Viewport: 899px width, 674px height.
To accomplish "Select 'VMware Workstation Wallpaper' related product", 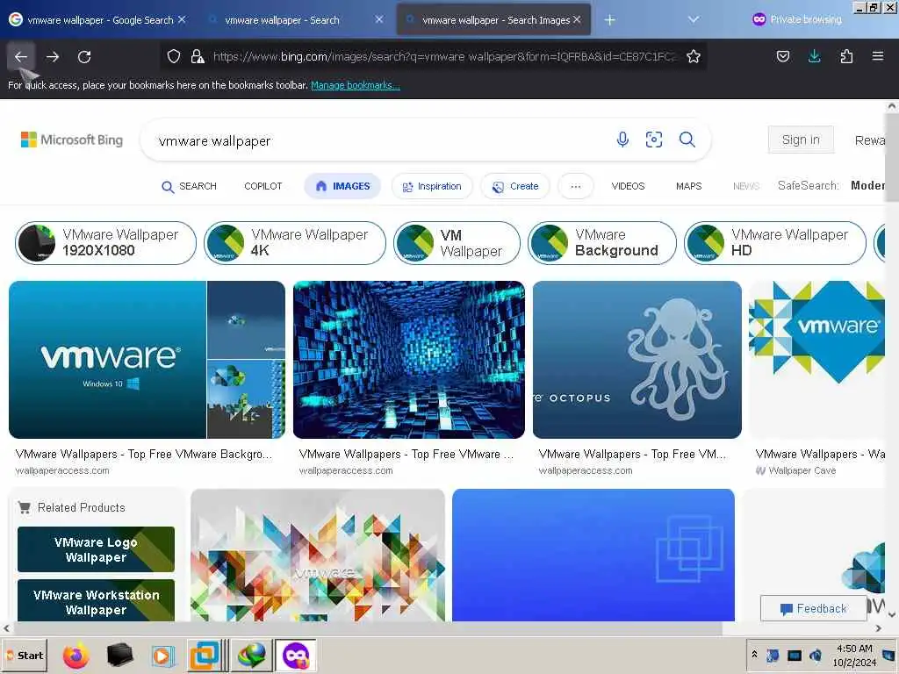I will [97, 600].
